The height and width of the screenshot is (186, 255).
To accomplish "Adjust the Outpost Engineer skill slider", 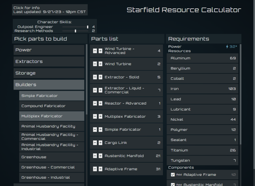I will click(x=87, y=27).
